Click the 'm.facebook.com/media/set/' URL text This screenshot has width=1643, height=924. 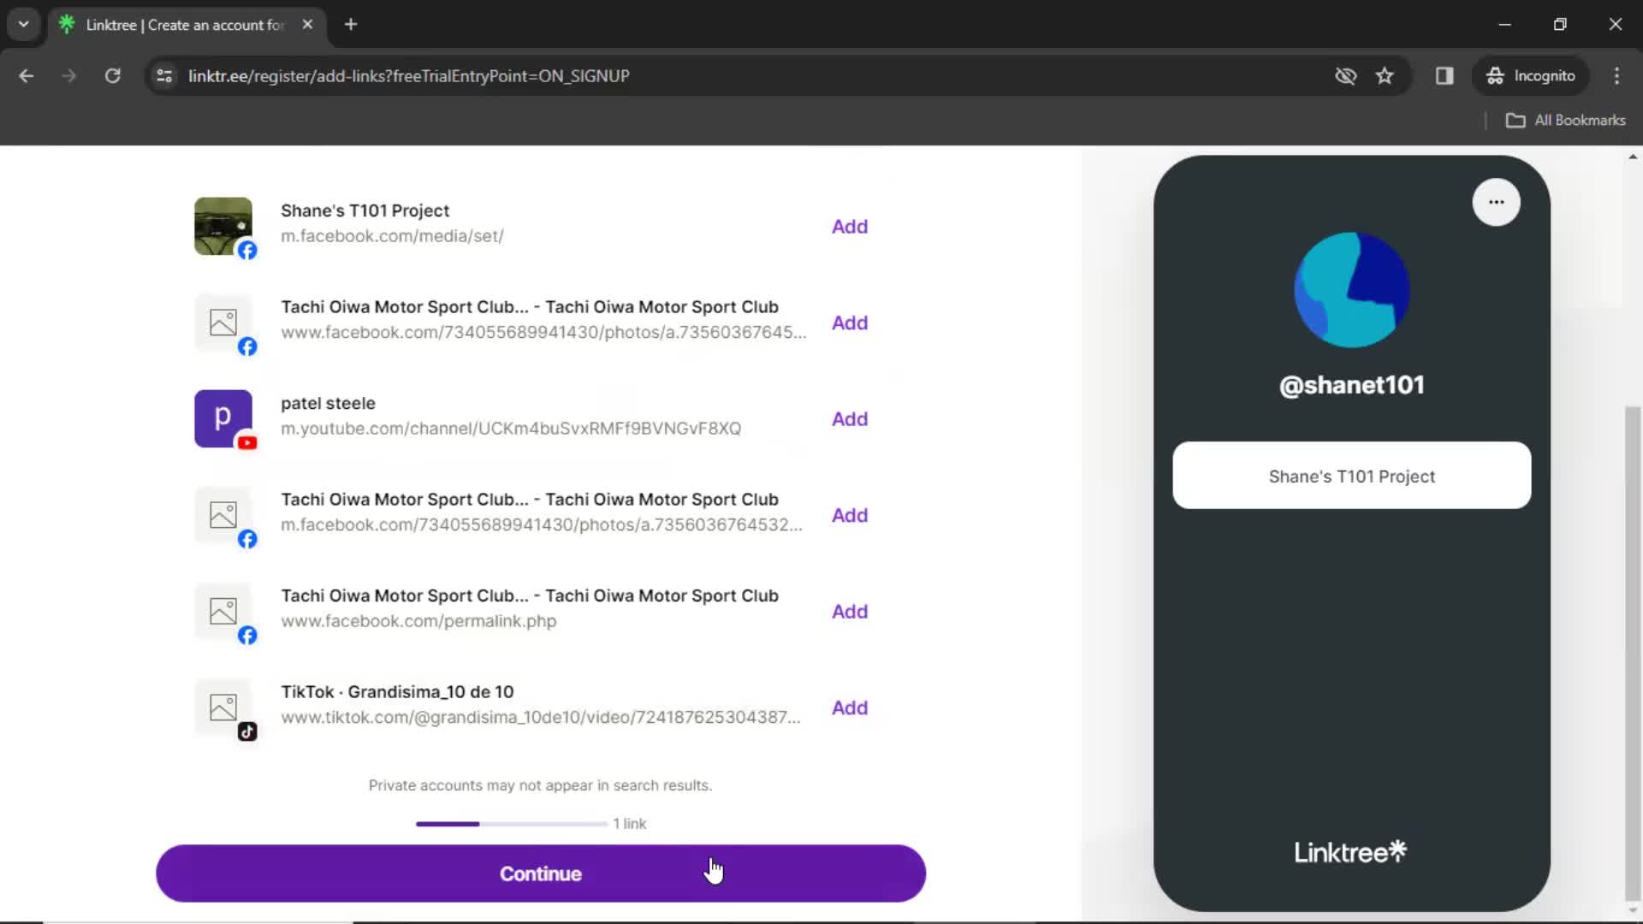pos(392,236)
